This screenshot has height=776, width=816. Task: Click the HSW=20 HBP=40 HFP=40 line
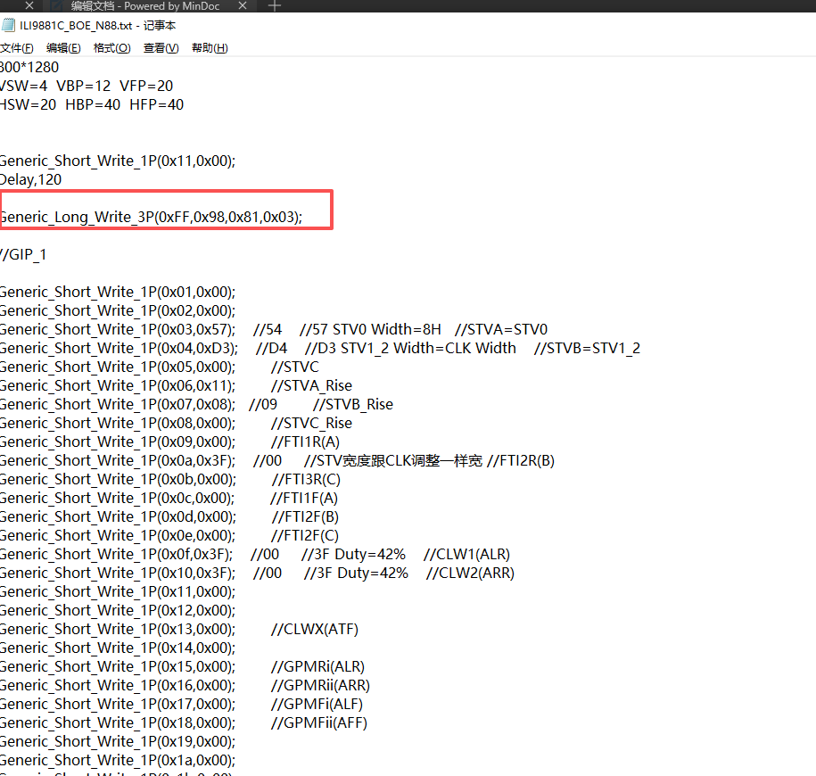pyautogui.click(x=93, y=105)
